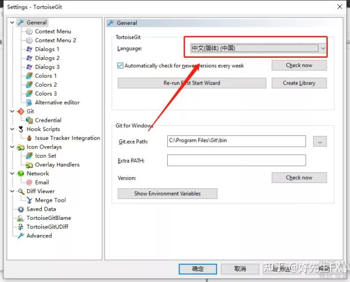Screen dimensions: 350x282
Task: Cancel with the 取消 button
Action: pos(240,269)
